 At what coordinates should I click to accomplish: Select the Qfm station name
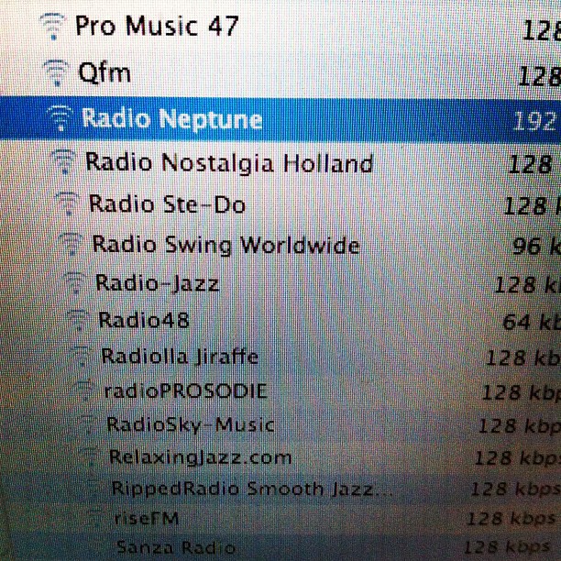(104, 72)
